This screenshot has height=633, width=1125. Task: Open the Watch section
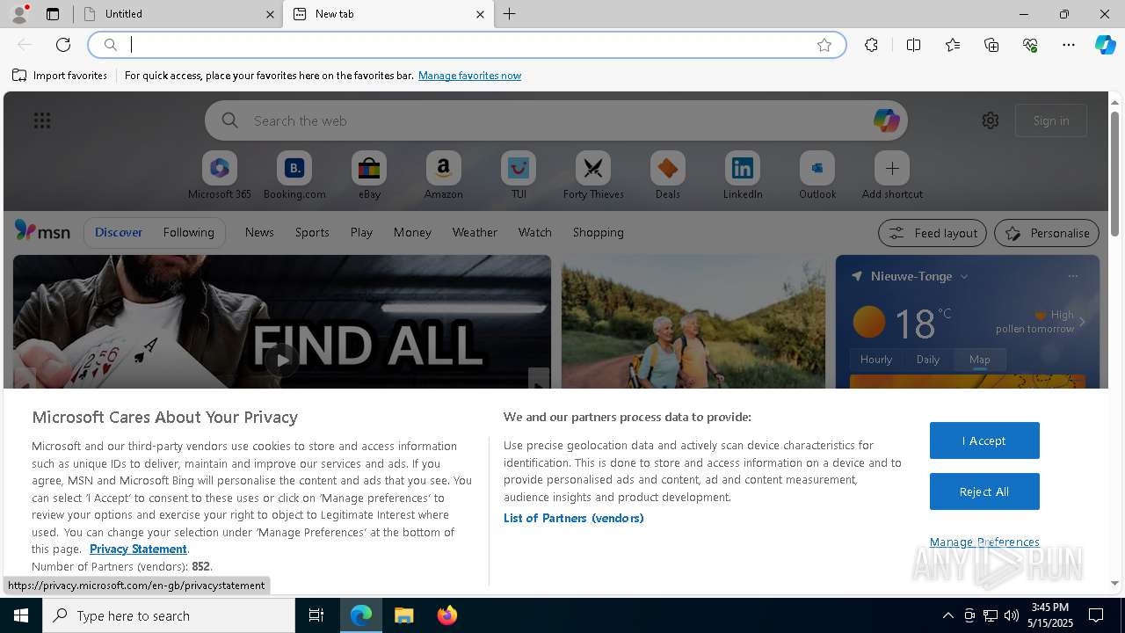[535, 232]
